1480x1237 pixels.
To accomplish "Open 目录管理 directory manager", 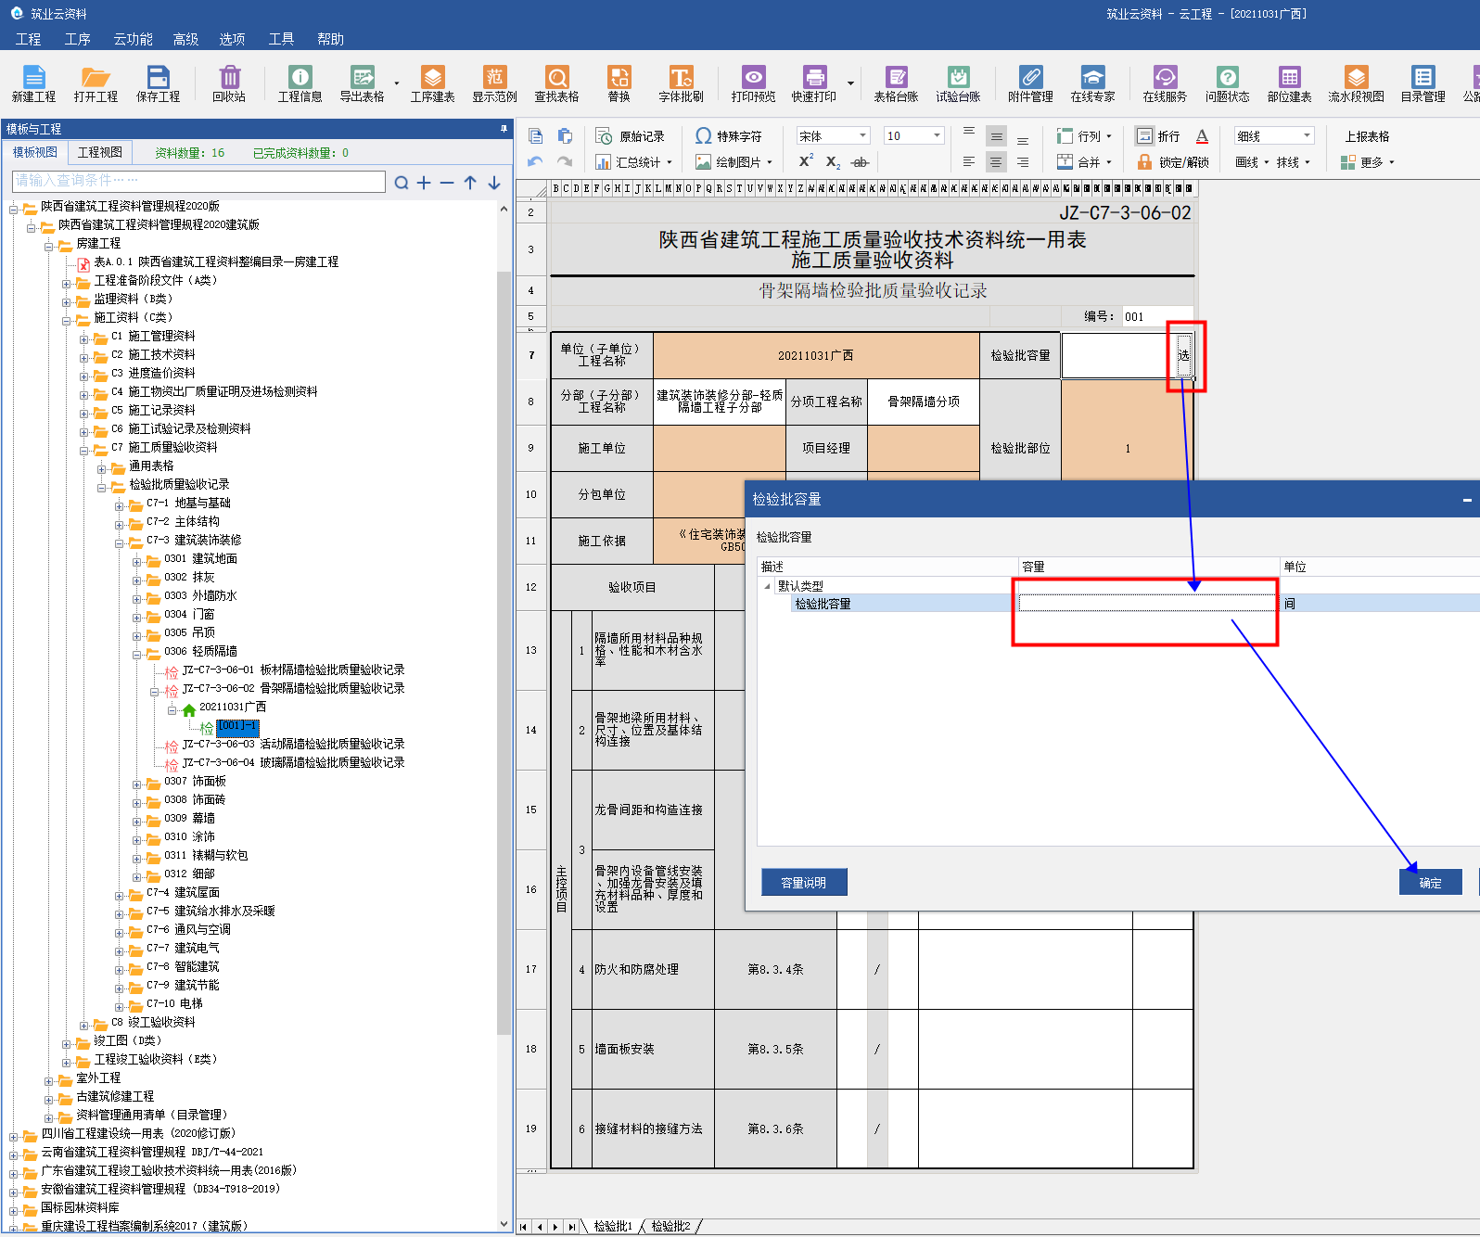I will (1423, 83).
